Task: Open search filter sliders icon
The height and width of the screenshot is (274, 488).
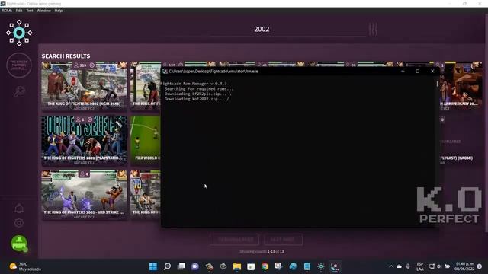Action: (373, 29)
